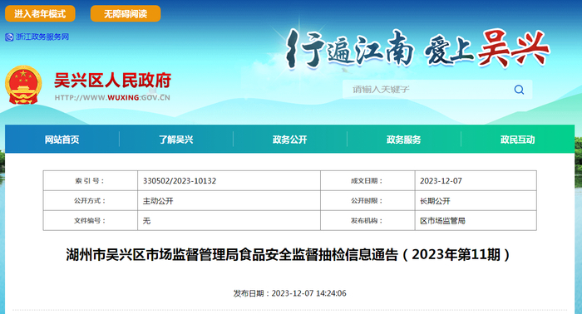Viewport: 582px width, 314px height.
Task: Open the WWW.WUXING.GOV.CN address text
Action: (112, 98)
